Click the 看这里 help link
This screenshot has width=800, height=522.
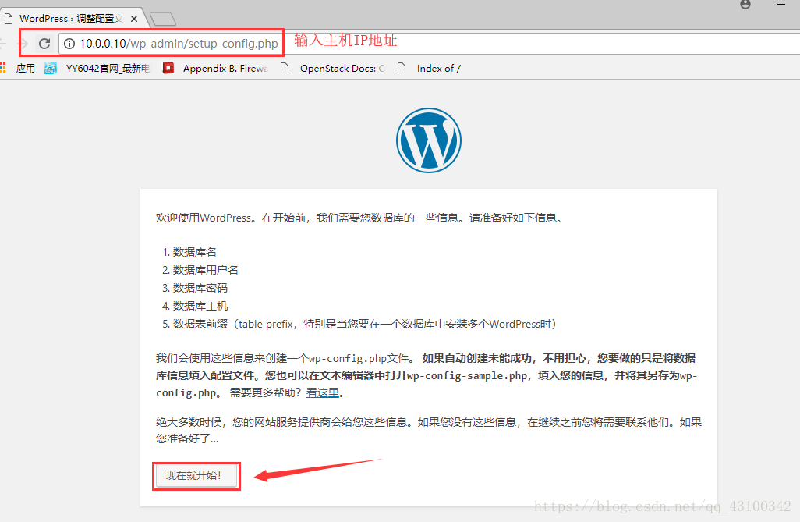point(323,392)
